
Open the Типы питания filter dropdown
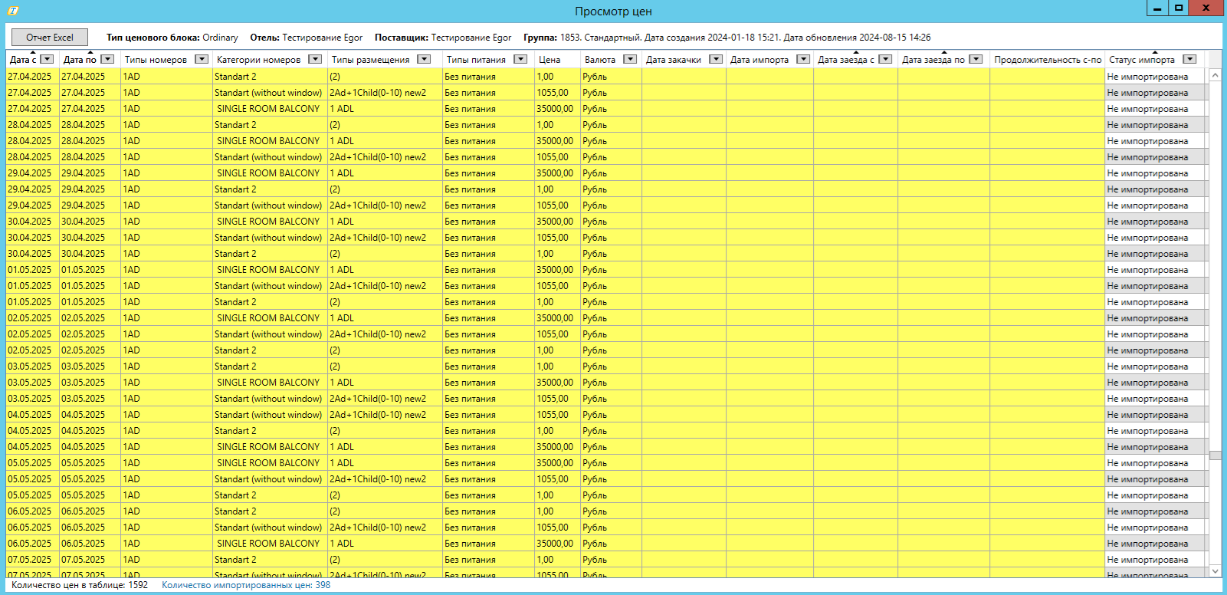pyautogui.click(x=520, y=59)
